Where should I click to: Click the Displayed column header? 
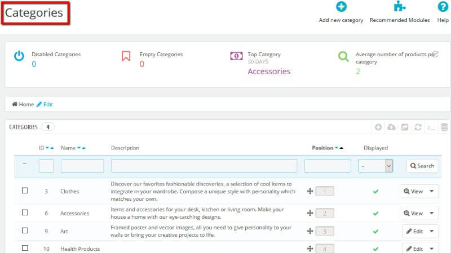coord(375,148)
